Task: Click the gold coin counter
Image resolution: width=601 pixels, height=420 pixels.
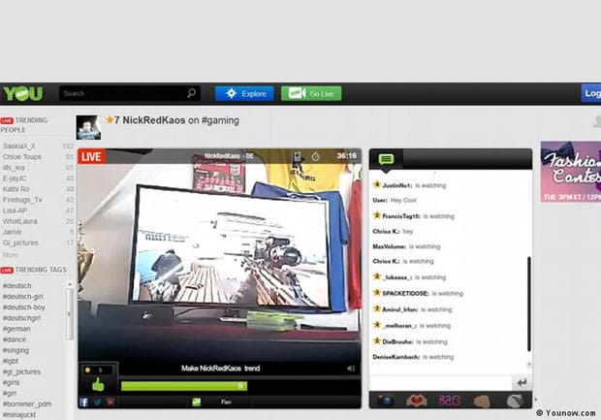Action: pyautogui.click(x=99, y=371)
